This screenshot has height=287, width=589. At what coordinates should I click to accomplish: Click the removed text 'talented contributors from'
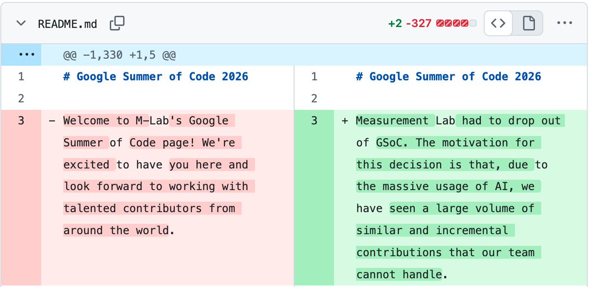[149, 209]
